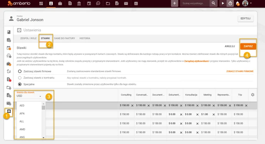Open the notifications bell icon
Viewport: 265px width, 144px height.
(238, 3)
